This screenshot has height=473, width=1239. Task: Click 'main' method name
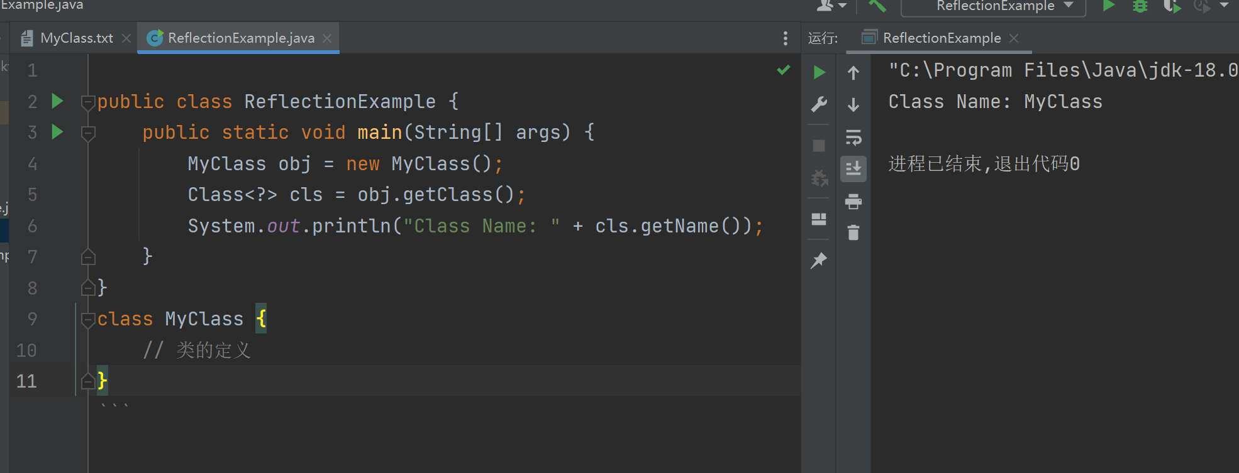380,133
